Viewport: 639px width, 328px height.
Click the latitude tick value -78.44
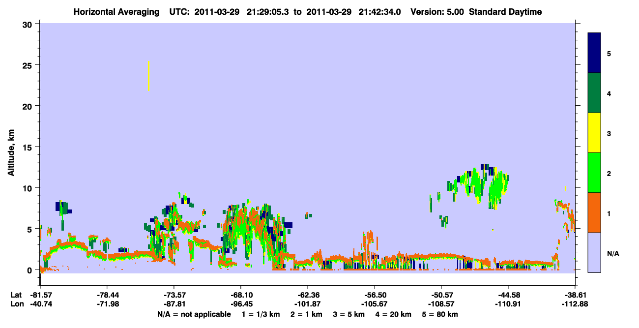(x=107, y=295)
